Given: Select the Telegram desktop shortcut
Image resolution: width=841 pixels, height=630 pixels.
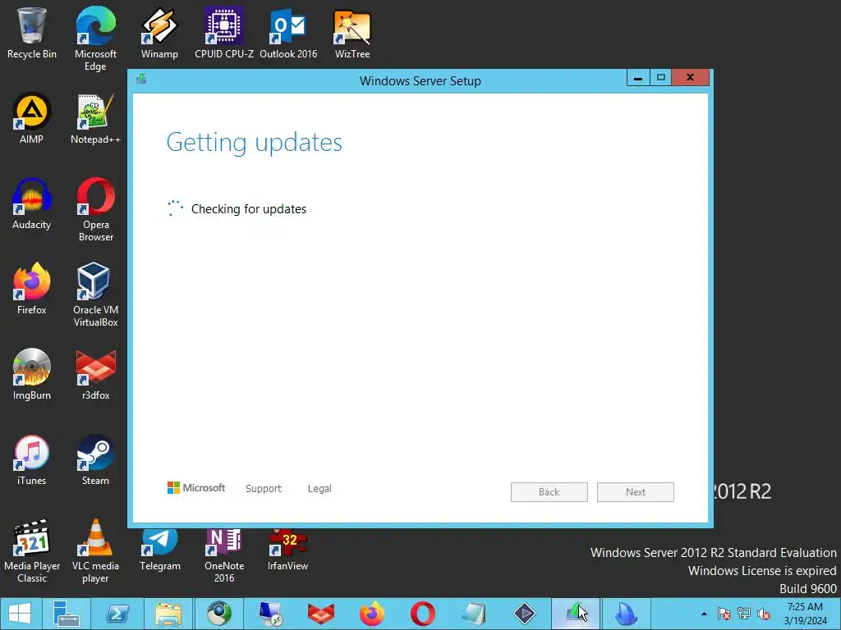Looking at the screenshot, I should 160,550.
